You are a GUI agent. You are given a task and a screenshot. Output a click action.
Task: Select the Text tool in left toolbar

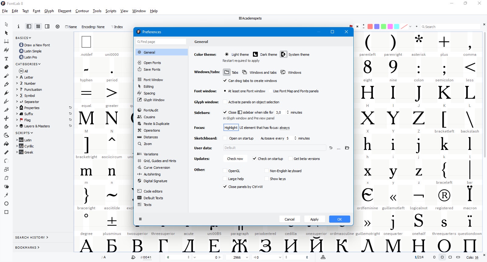(6, 58)
